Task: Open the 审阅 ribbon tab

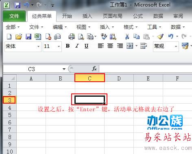Action: [178, 16]
